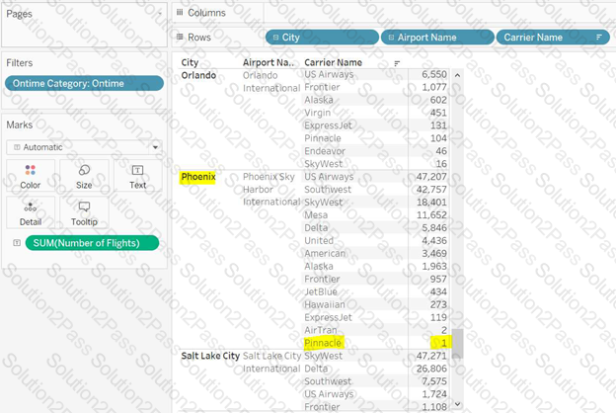Select the Ontime Category filter pill
The width and height of the screenshot is (616, 413).
83,83
